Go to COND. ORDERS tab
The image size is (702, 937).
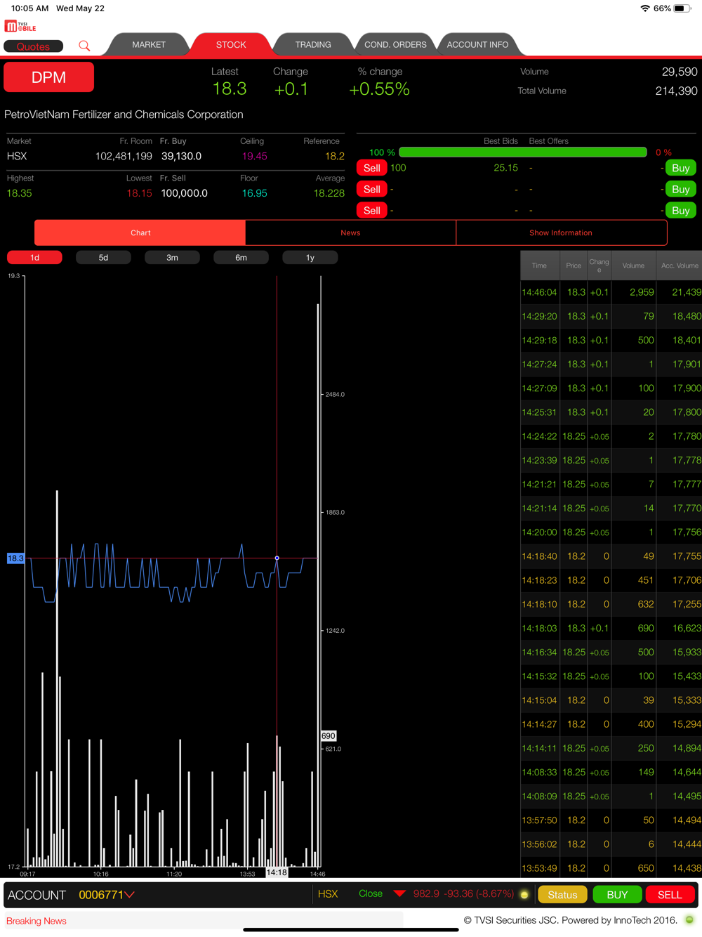[395, 44]
